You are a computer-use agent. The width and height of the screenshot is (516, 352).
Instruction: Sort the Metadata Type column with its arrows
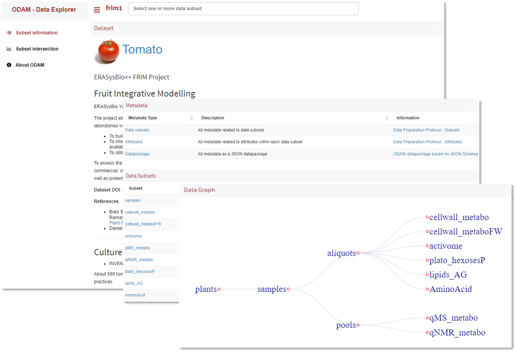tap(192, 118)
